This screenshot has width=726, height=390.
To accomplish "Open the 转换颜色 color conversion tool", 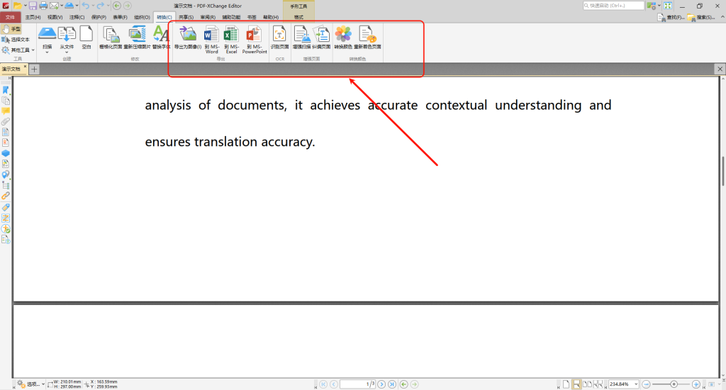I will point(343,38).
